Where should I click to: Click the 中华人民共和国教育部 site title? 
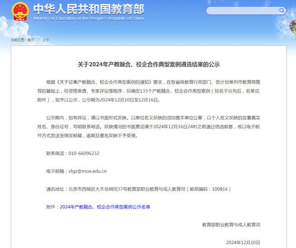click(89, 9)
